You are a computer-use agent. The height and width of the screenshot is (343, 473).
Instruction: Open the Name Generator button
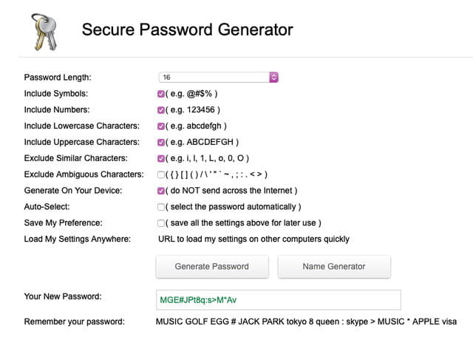334,266
